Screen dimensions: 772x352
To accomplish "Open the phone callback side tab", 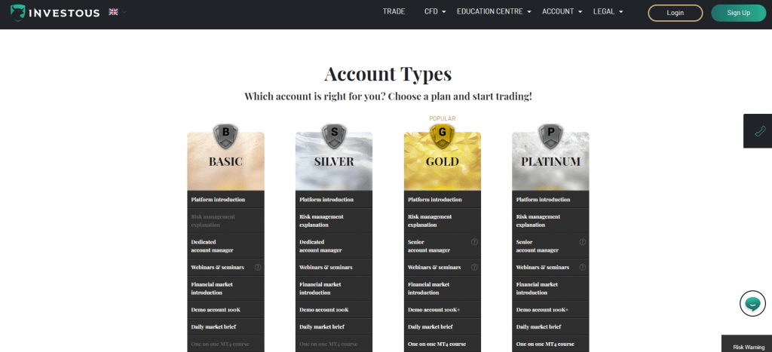I will pyautogui.click(x=758, y=131).
